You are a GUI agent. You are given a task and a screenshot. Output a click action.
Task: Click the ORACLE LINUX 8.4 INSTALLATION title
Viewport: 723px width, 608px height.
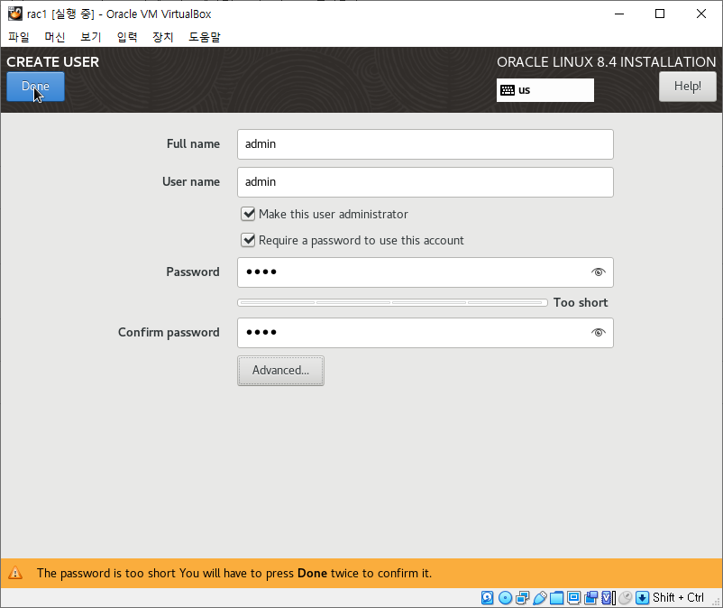click(x=607, y=62)
